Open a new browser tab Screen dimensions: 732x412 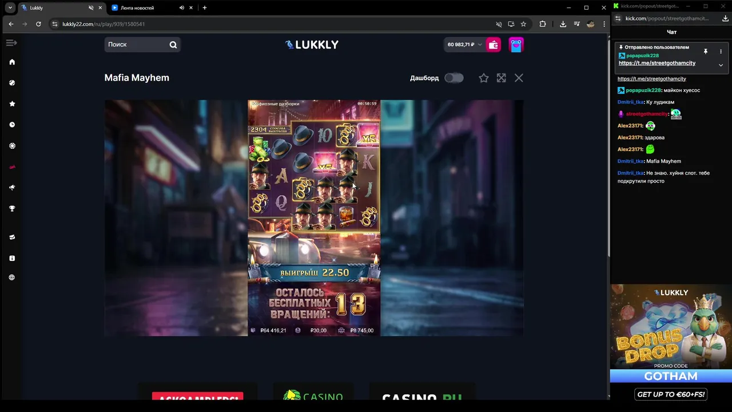pos(205,7)
